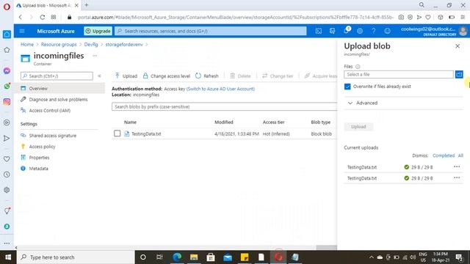This screenshot has height=264, width=470.
Task: Go to storagefordevenv breadcrumb
Action: pos(124,44)
